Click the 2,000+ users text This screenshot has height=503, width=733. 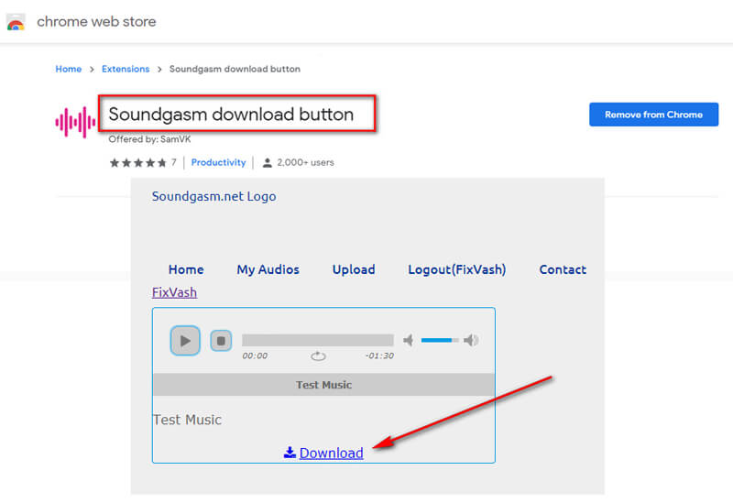point(305,163)
